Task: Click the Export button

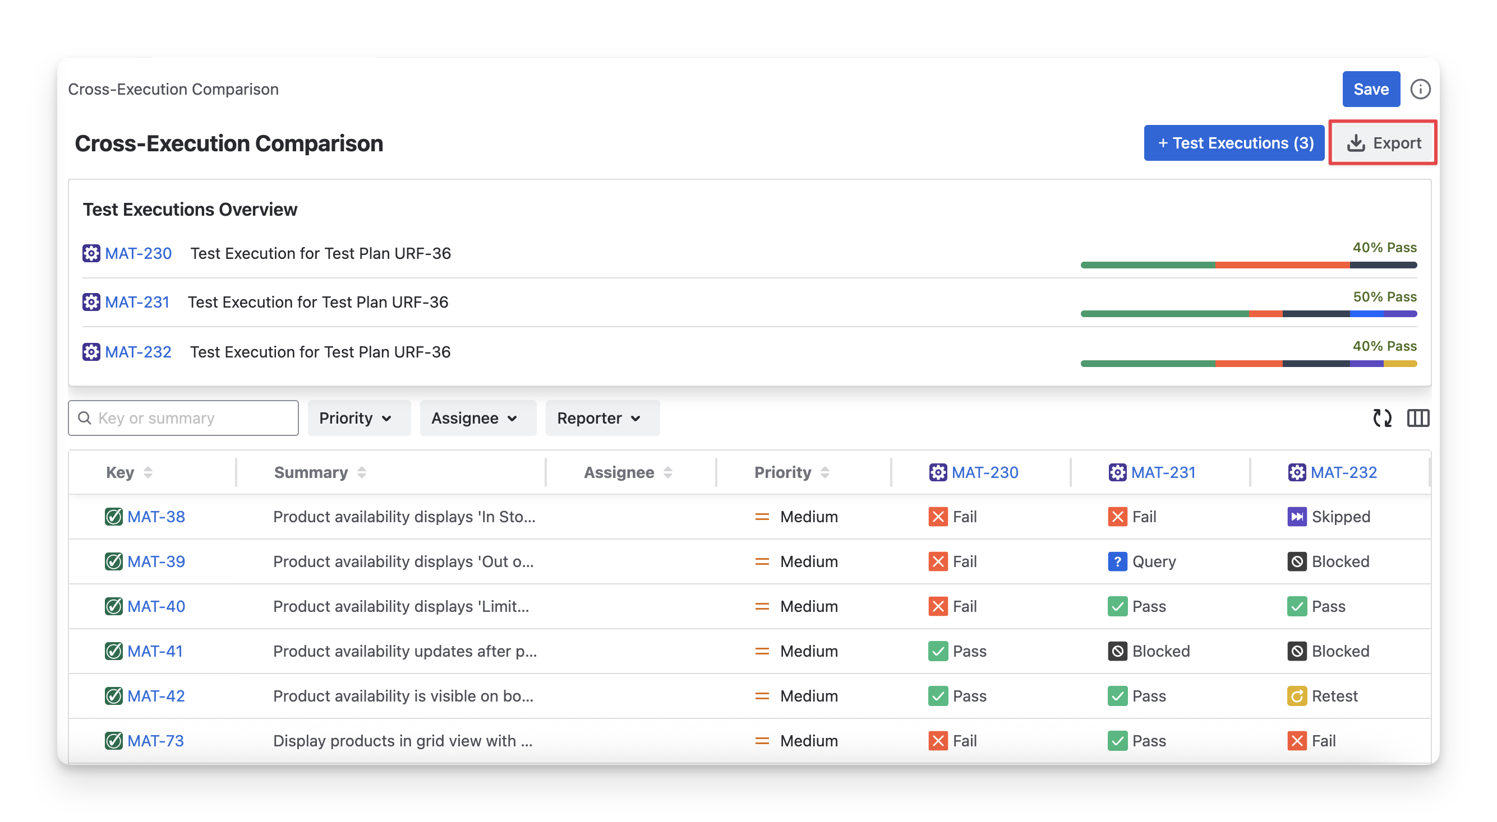Action: pyautogui.click(x=1383, y=143)
